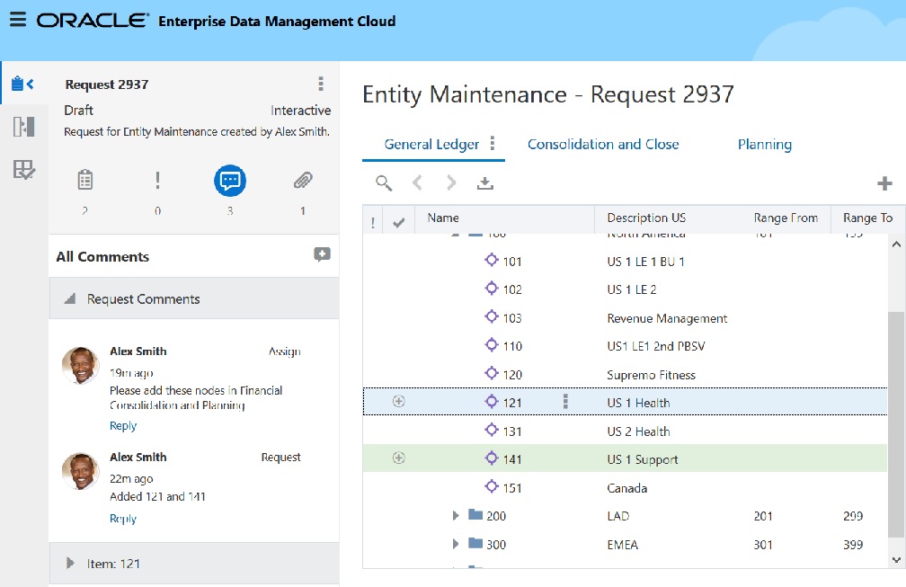Image resolution: width=906 pixels, height=587 pixels.
Task: Open node 121 row actions menu
Action: (x=565, y=402)
